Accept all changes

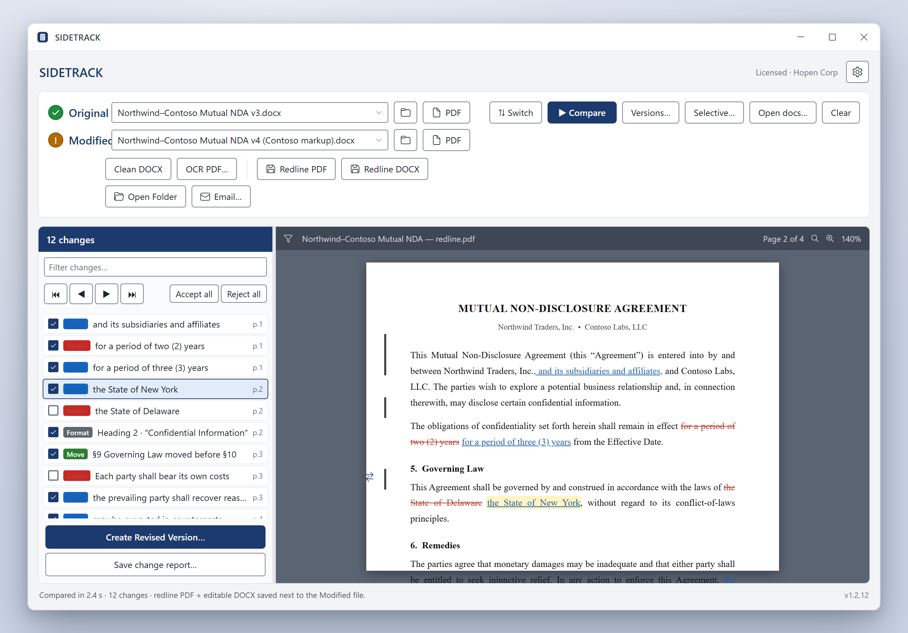coord(194,294)
